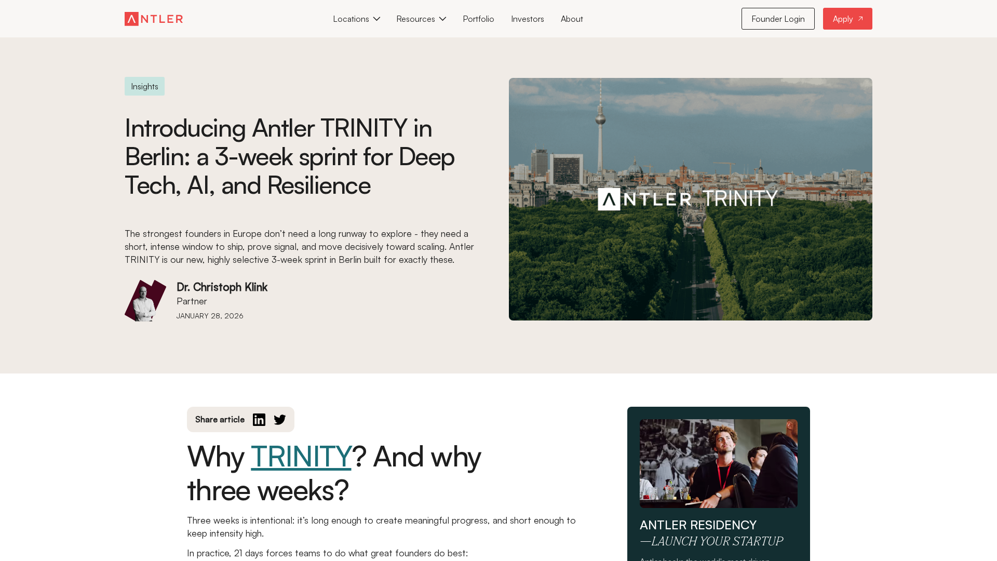This screenshot has height=561, width=997.
Task: Click the Antler logo in header
Action: click(x=154, y=19)
